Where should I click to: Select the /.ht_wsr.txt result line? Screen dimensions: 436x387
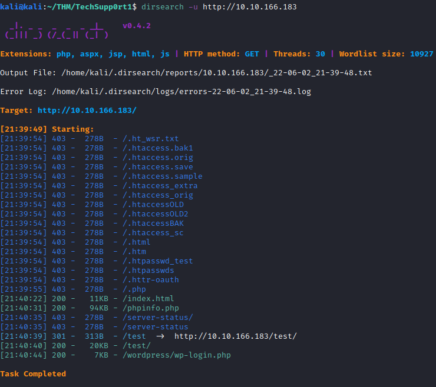(x=150, y=139)
